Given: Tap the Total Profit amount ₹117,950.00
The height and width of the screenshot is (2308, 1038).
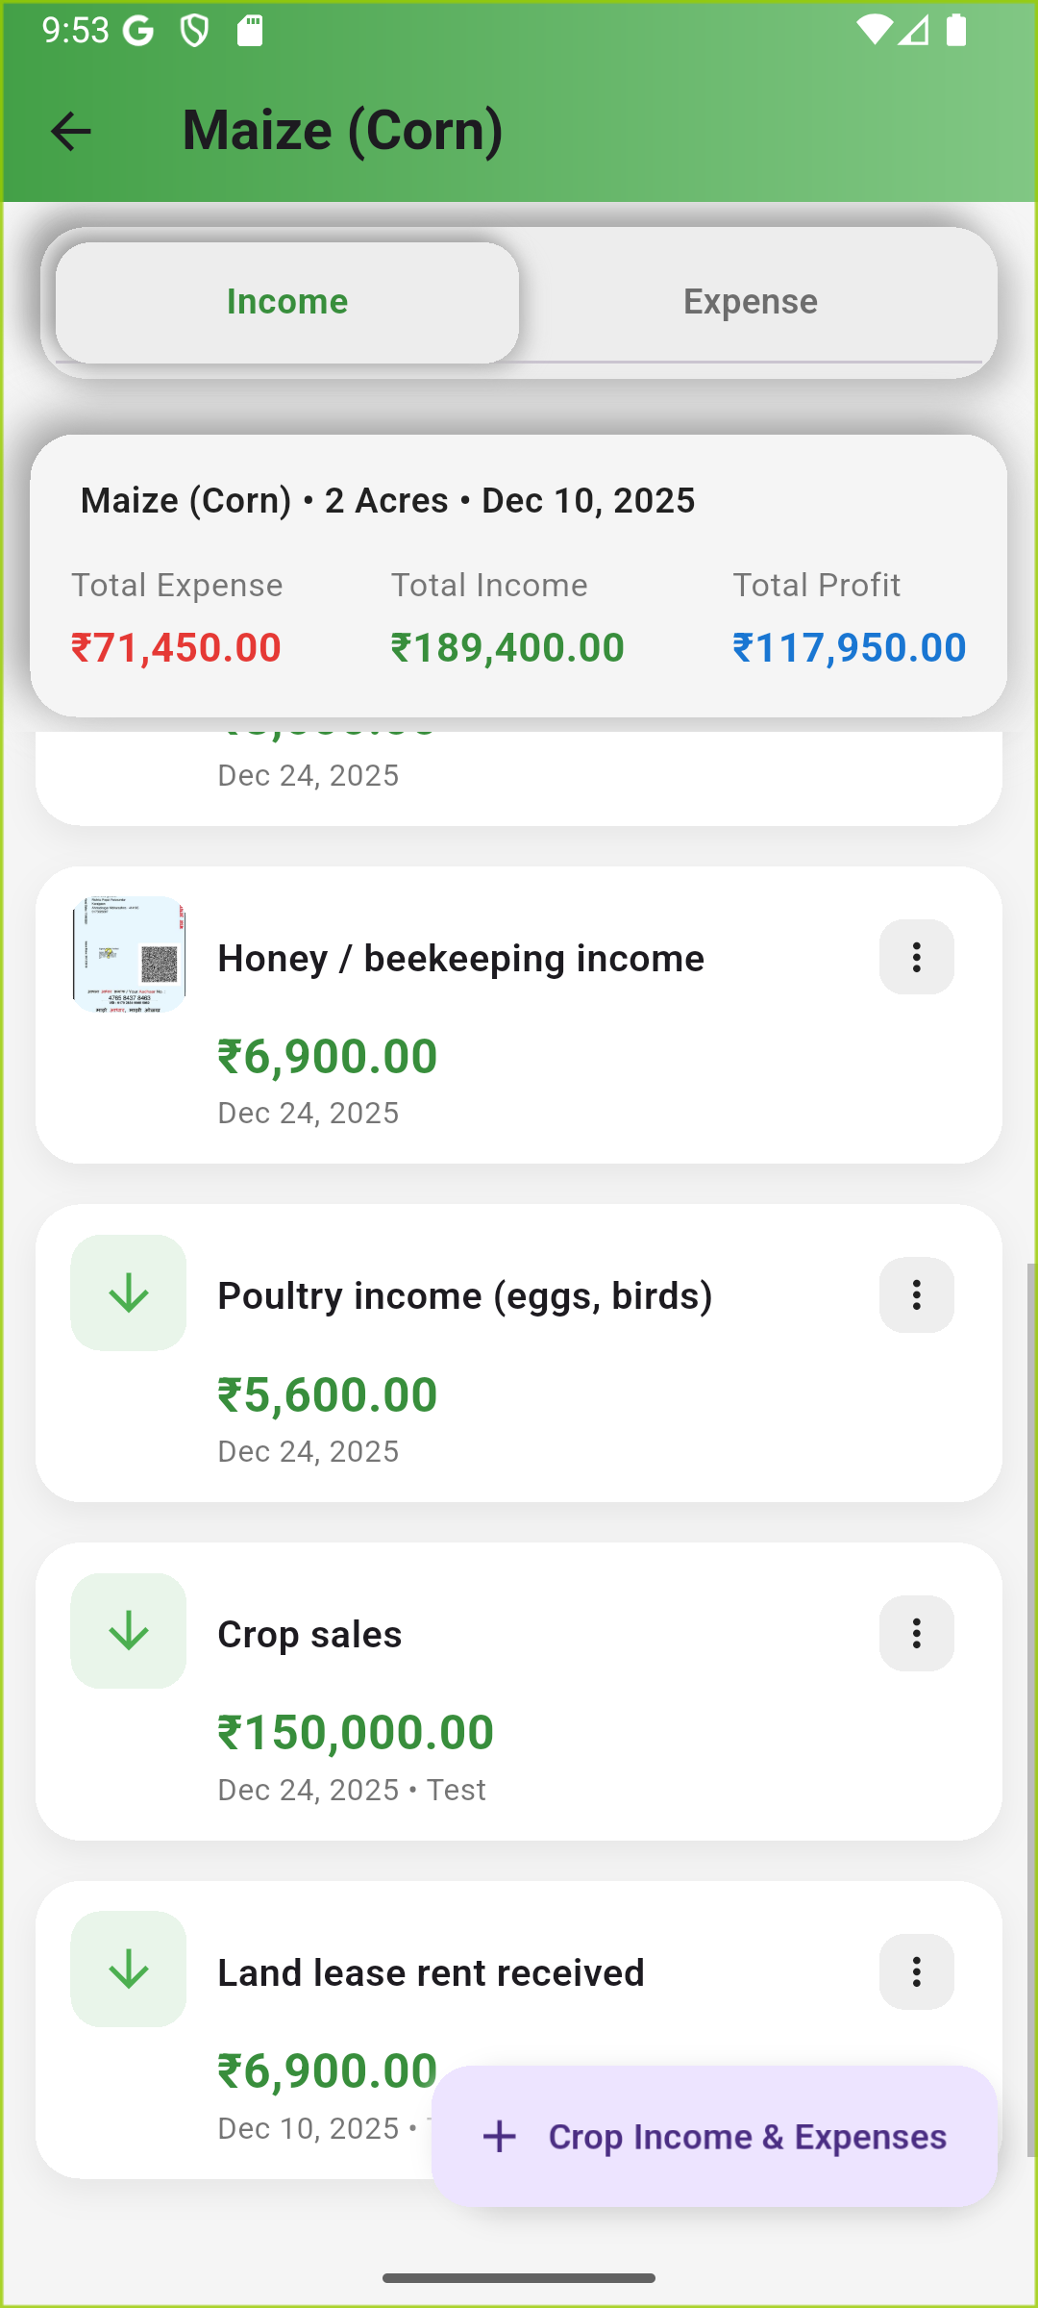Looking at the screenshot, I should 849,646.
